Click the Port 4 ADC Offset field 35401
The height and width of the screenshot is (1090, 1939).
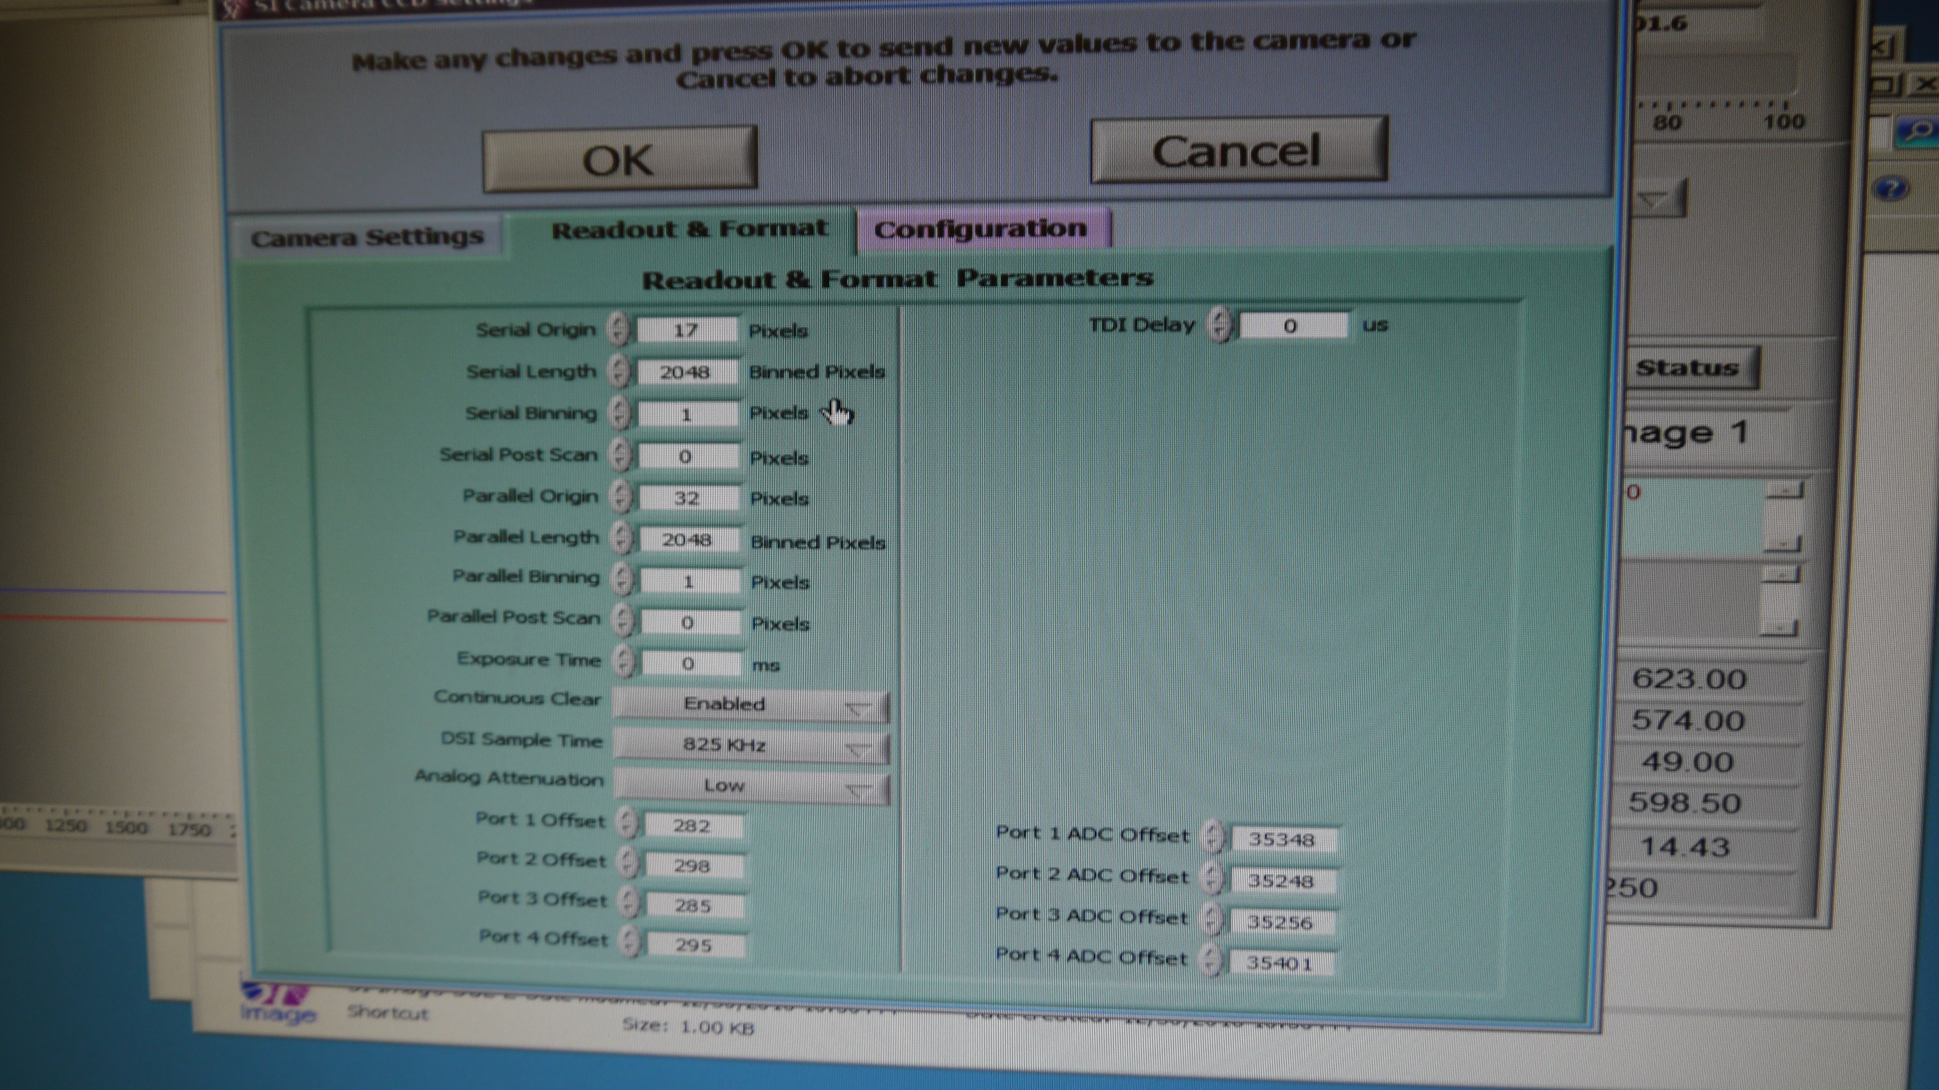[1281, 963]
